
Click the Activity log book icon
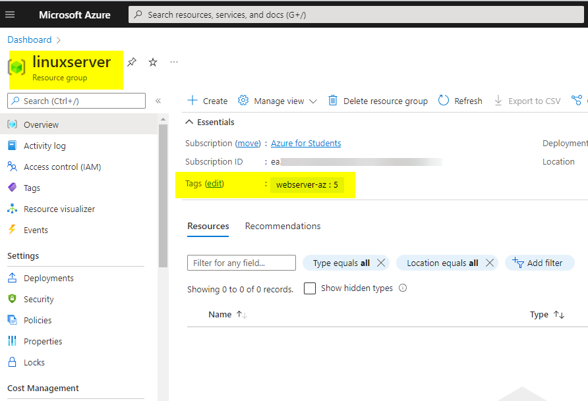coord(12,146)
